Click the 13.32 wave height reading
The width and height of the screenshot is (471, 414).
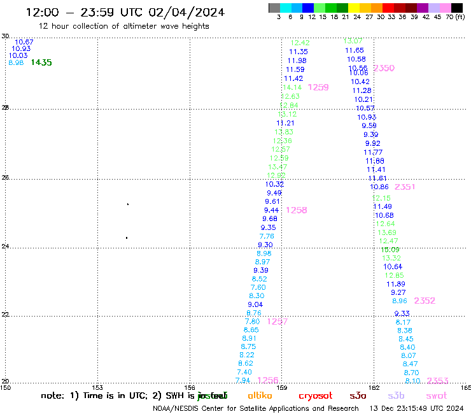(x=391, y=258)
